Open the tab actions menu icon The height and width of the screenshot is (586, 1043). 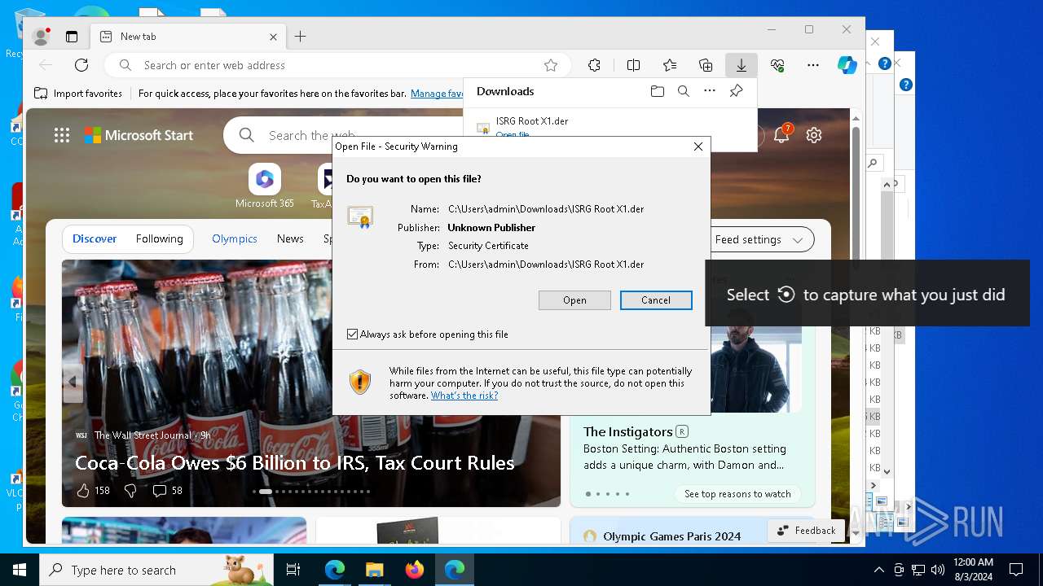[72, 37]
